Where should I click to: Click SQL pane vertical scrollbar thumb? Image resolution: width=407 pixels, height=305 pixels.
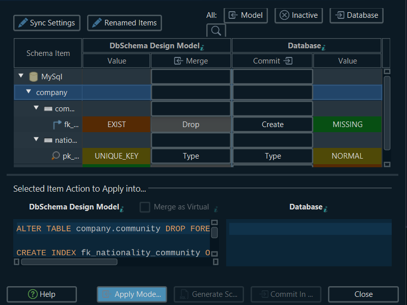click(x=214, y=232)
